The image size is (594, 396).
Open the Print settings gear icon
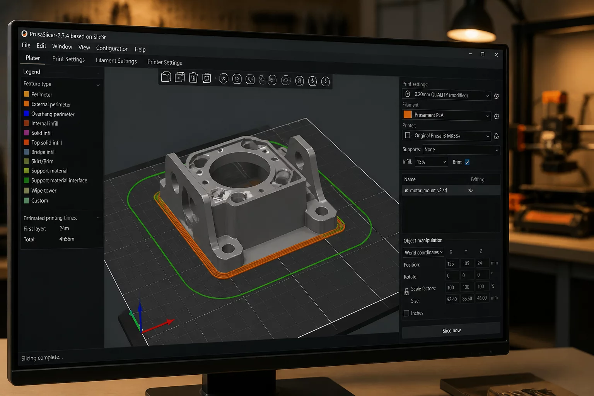[x=497, y=96]
